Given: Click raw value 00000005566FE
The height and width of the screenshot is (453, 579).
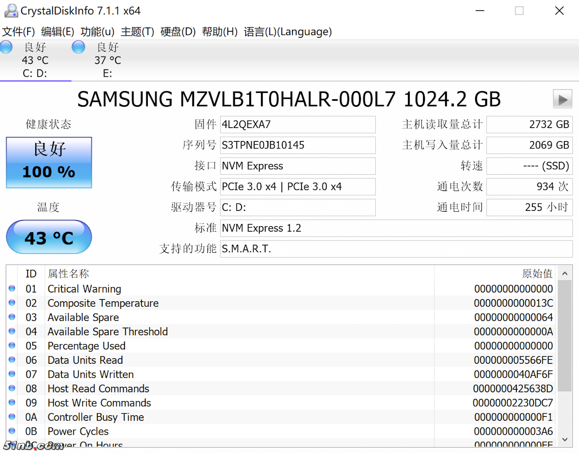Looking at the screenshot, I should pos(513,360).
